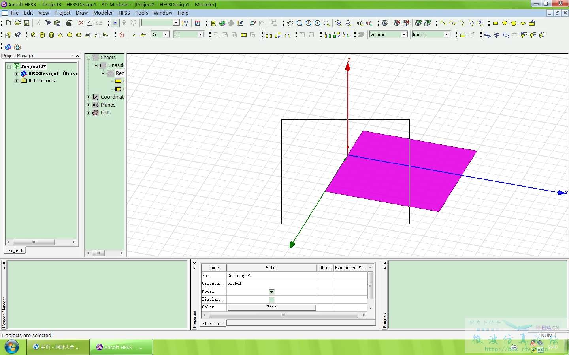Switch to the Attribute tab
This screenshot has height=355, width=569.
pyautogui.click(x=213, y=323)
